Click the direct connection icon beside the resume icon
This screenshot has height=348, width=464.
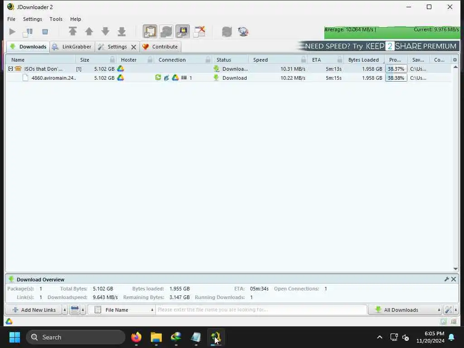pos(167,78)
